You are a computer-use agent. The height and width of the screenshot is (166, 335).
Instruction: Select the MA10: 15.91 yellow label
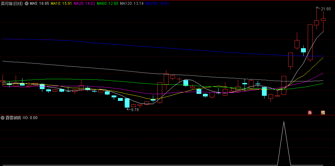coord(62,4)
